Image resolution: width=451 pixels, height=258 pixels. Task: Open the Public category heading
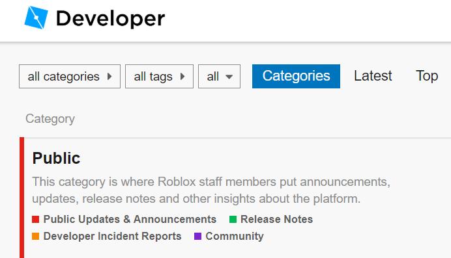pos(56,158)
